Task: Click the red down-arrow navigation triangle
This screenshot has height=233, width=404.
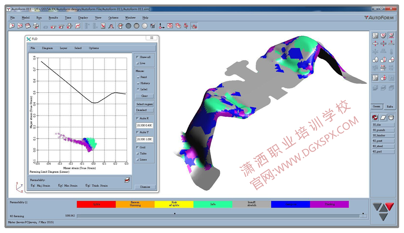Action: click(x=390, y=206)
